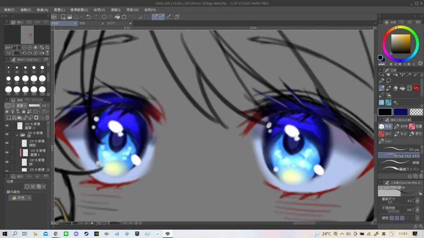Select the 001 pen sub tool

(x=399, y=149)
